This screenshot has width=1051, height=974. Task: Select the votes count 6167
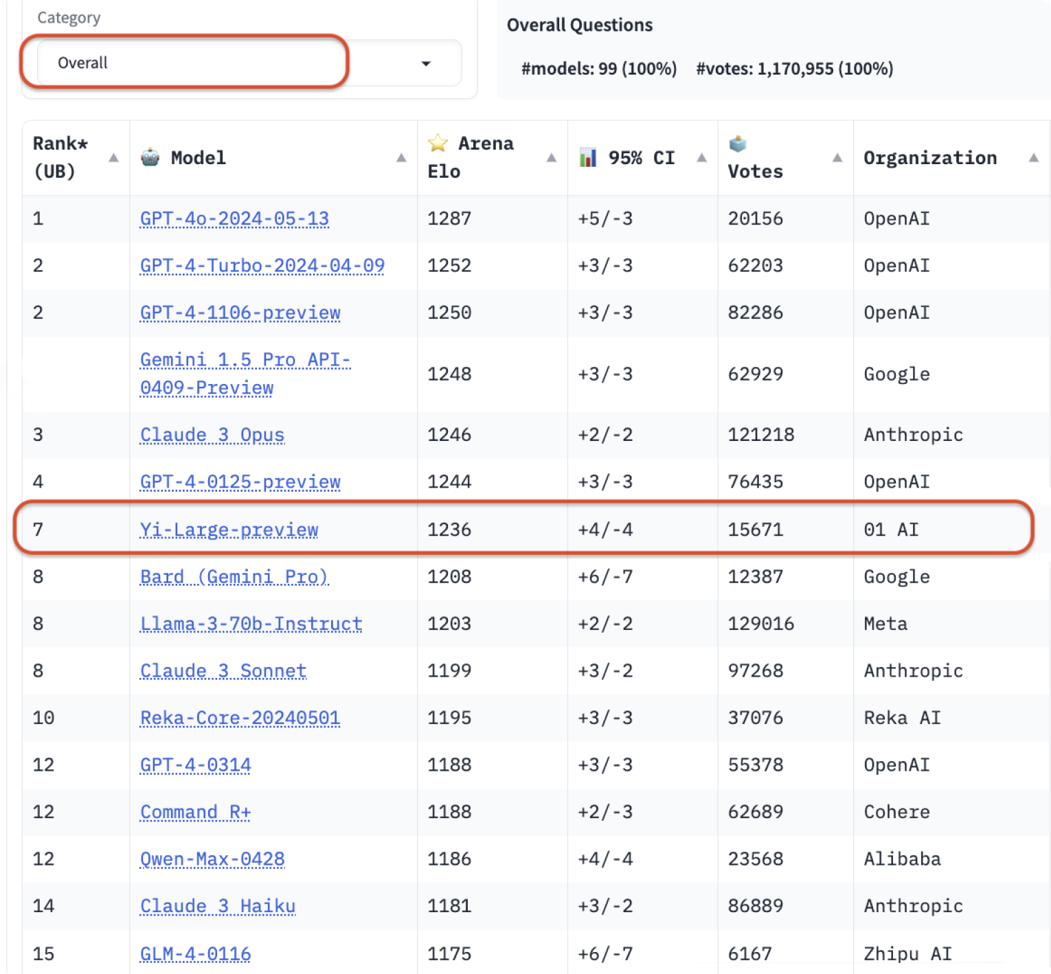coord(750,954)
